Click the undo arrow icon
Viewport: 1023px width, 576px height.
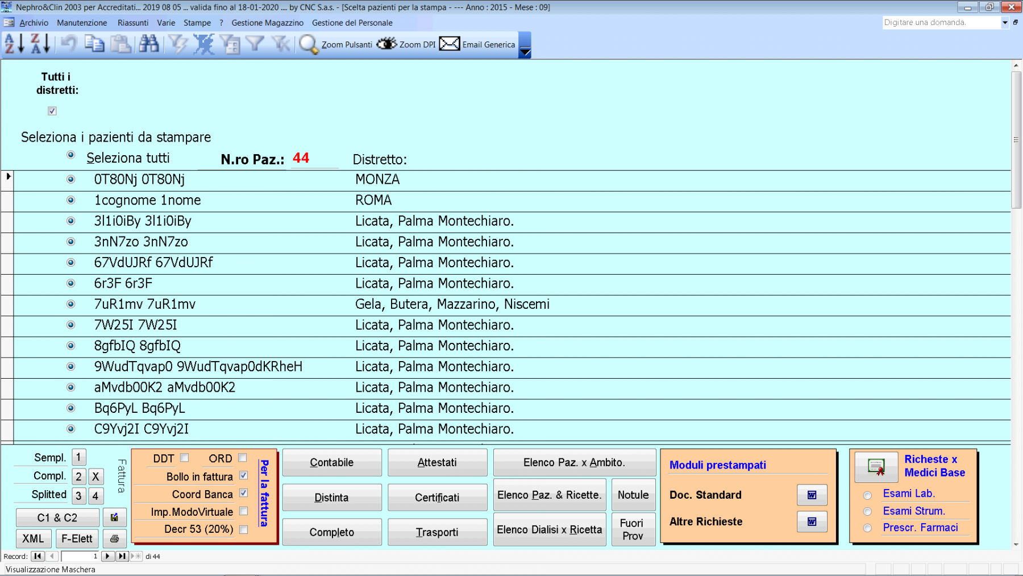click(69, 44)
